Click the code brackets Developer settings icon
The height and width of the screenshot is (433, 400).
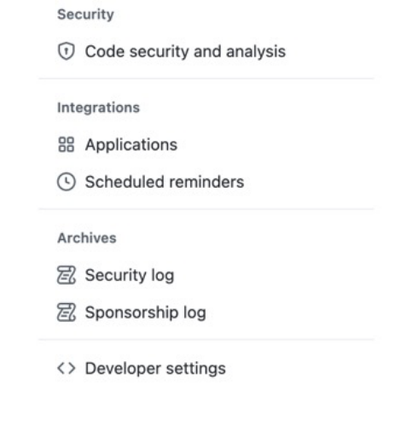point(67,368)
